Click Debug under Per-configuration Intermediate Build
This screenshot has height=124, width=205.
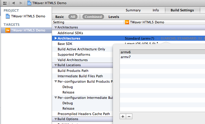click(68, 103)
